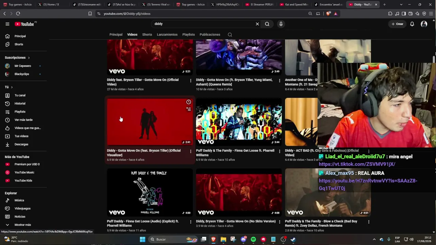This screenshot has width=436, height=245.
Task: Open File Explorer from the taskbar
Action: (x=223, y=239)
